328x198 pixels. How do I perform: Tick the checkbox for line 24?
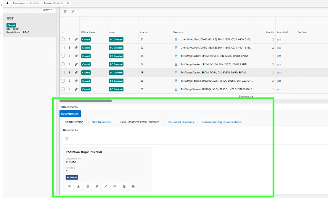pos(63,64)
